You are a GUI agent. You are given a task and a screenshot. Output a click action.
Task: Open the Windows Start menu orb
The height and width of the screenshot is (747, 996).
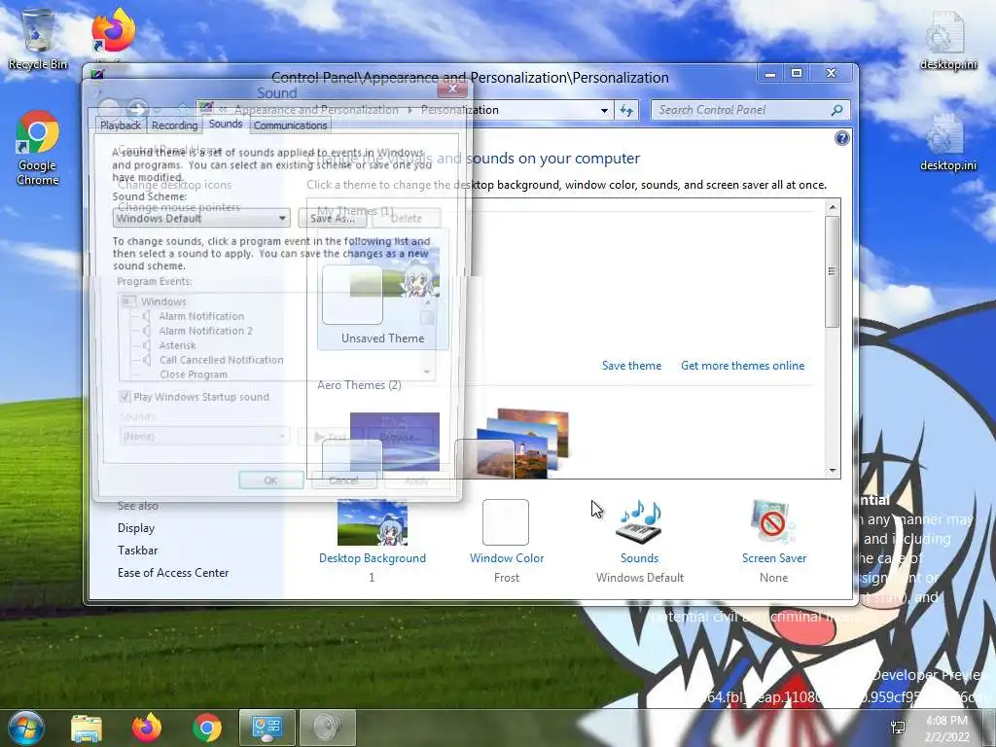pos(26,728)
